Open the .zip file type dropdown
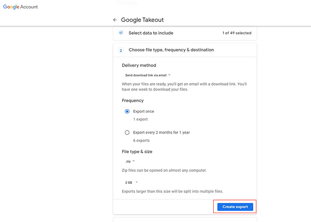311x222 pixels. tap(130, 161)
